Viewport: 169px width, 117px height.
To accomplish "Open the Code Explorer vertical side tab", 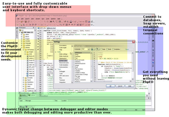I will pyautogui.click(x=17, y=33).
